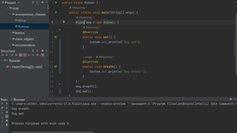This screenshot has height=133, width=237.
Task: Toggle blue circle filter in Structure toolbar
Action: [x=33, y=55]
